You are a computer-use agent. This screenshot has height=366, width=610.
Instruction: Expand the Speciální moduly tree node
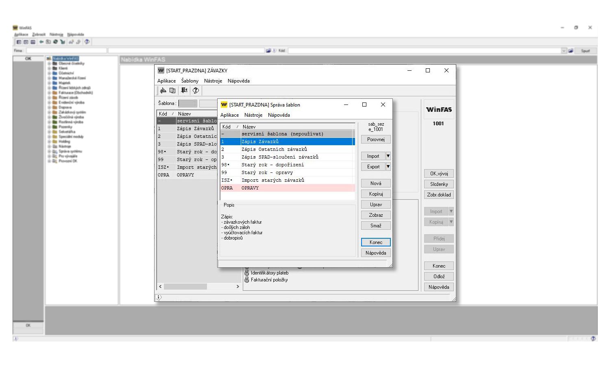coord(49,137)
